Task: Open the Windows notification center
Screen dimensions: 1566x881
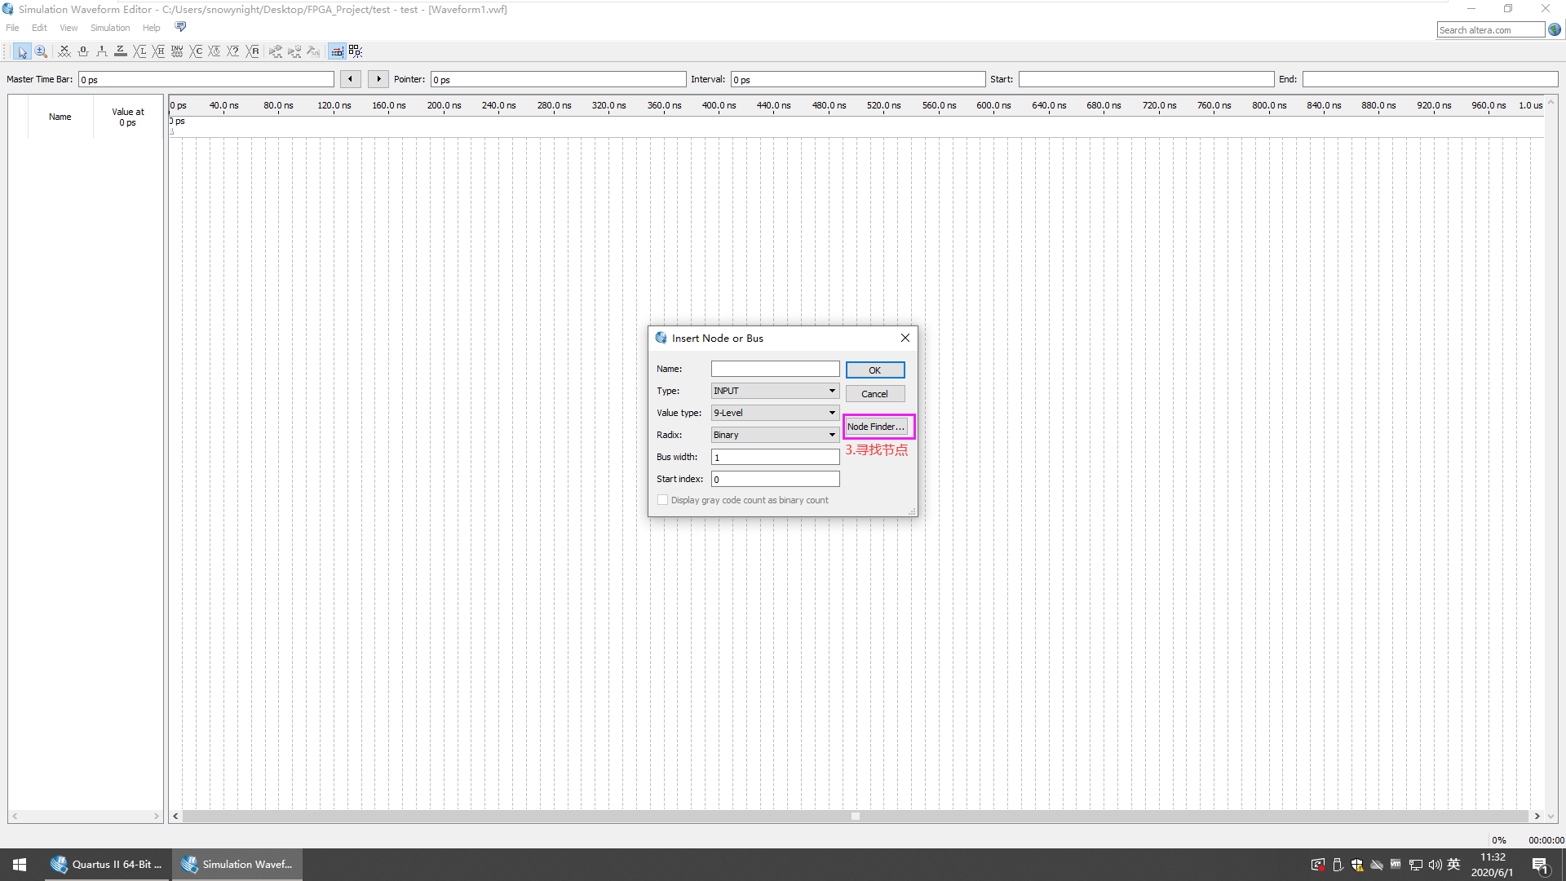Action: 1540,865
